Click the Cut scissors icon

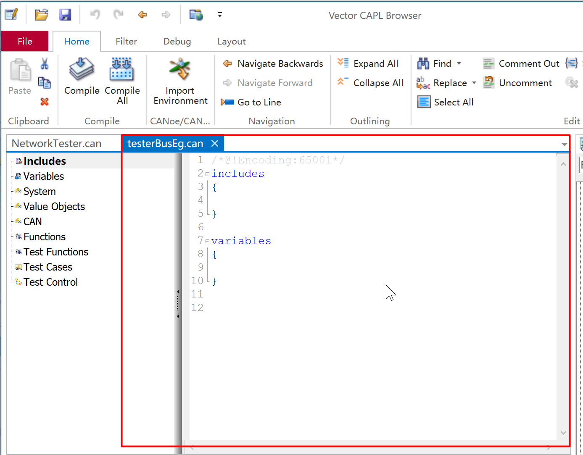pyautogui.click(x=45, y=63)
